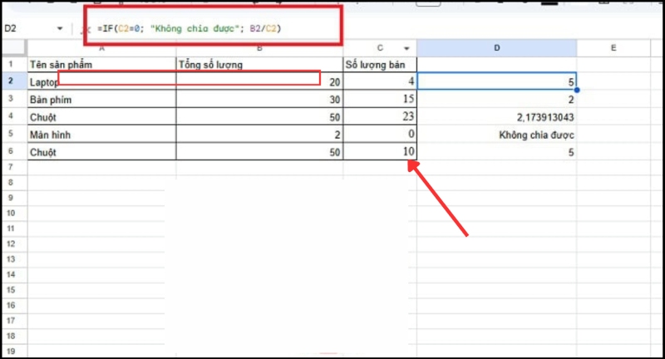Select column D header

pyautogui.click(x=496, y=48)
